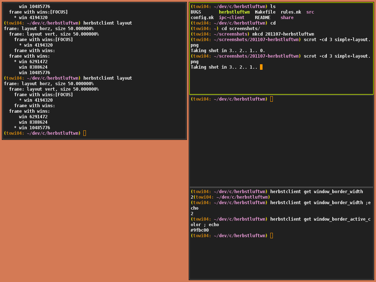Click the '(towi04: ~/screenshots)' prompt
This screenshot has width=376, height=282.
pos(220,34)
